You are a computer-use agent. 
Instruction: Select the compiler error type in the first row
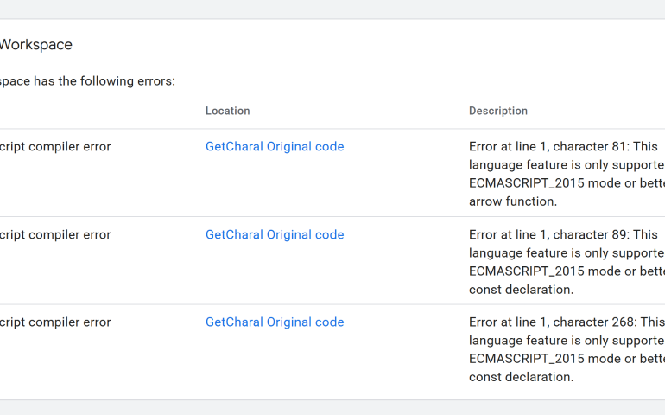coord(55,146)
